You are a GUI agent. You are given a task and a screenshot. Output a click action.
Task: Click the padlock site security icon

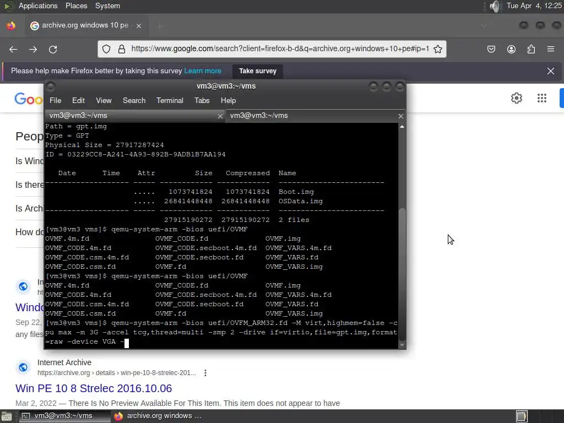coord(122,49)
